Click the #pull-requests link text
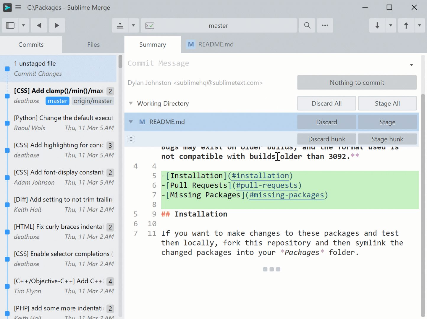This screenshot has height=319, width=427. (x=267, y=185)
